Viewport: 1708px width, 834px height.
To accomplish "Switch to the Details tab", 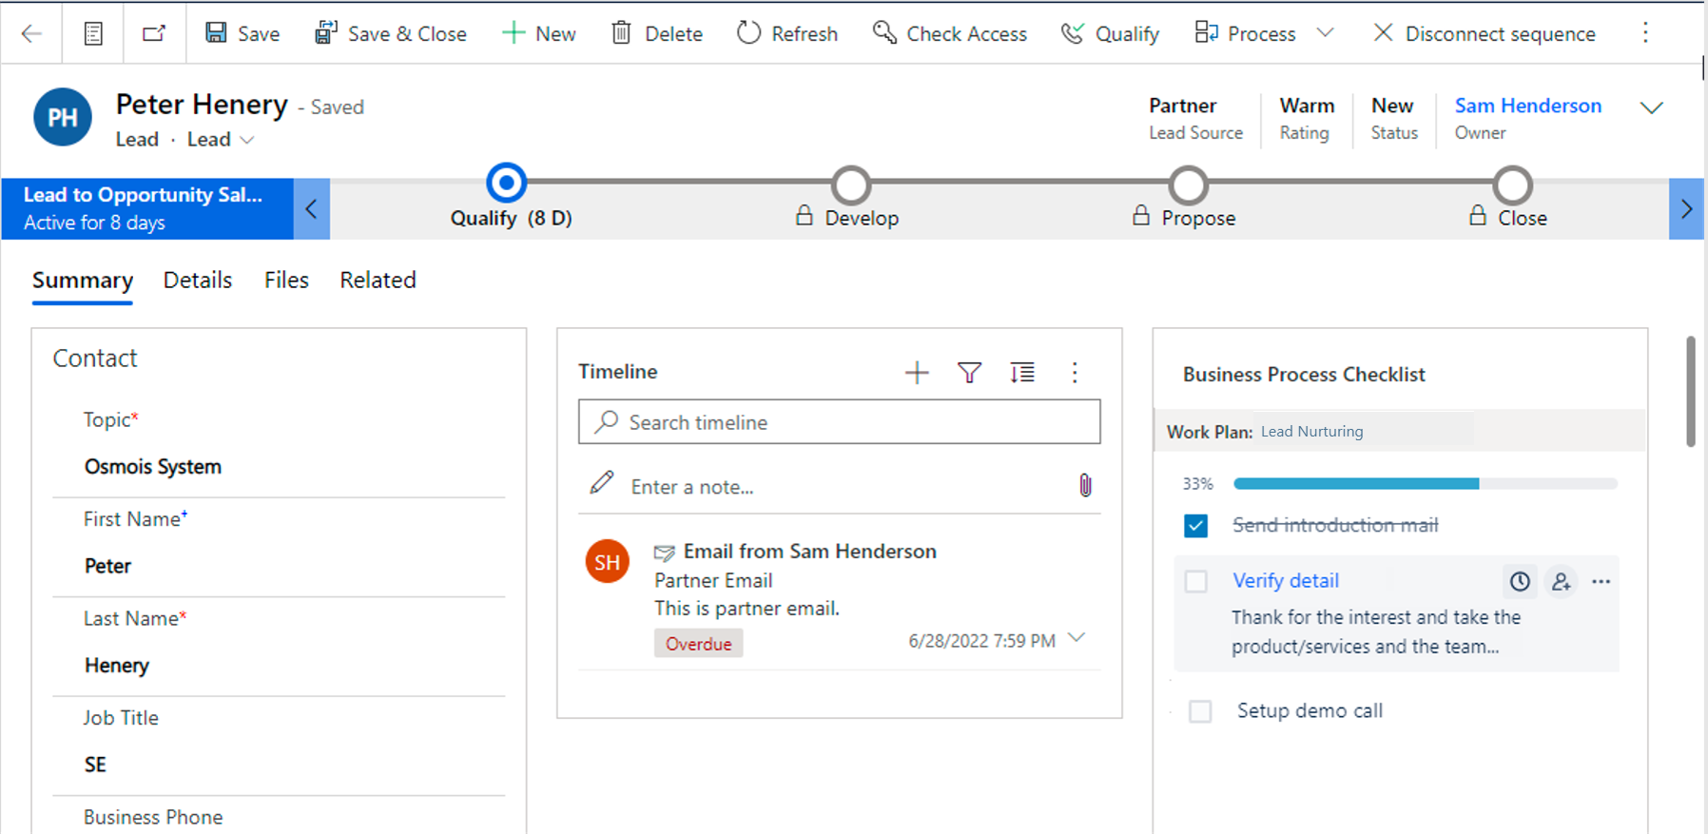I will coord(198,281).
